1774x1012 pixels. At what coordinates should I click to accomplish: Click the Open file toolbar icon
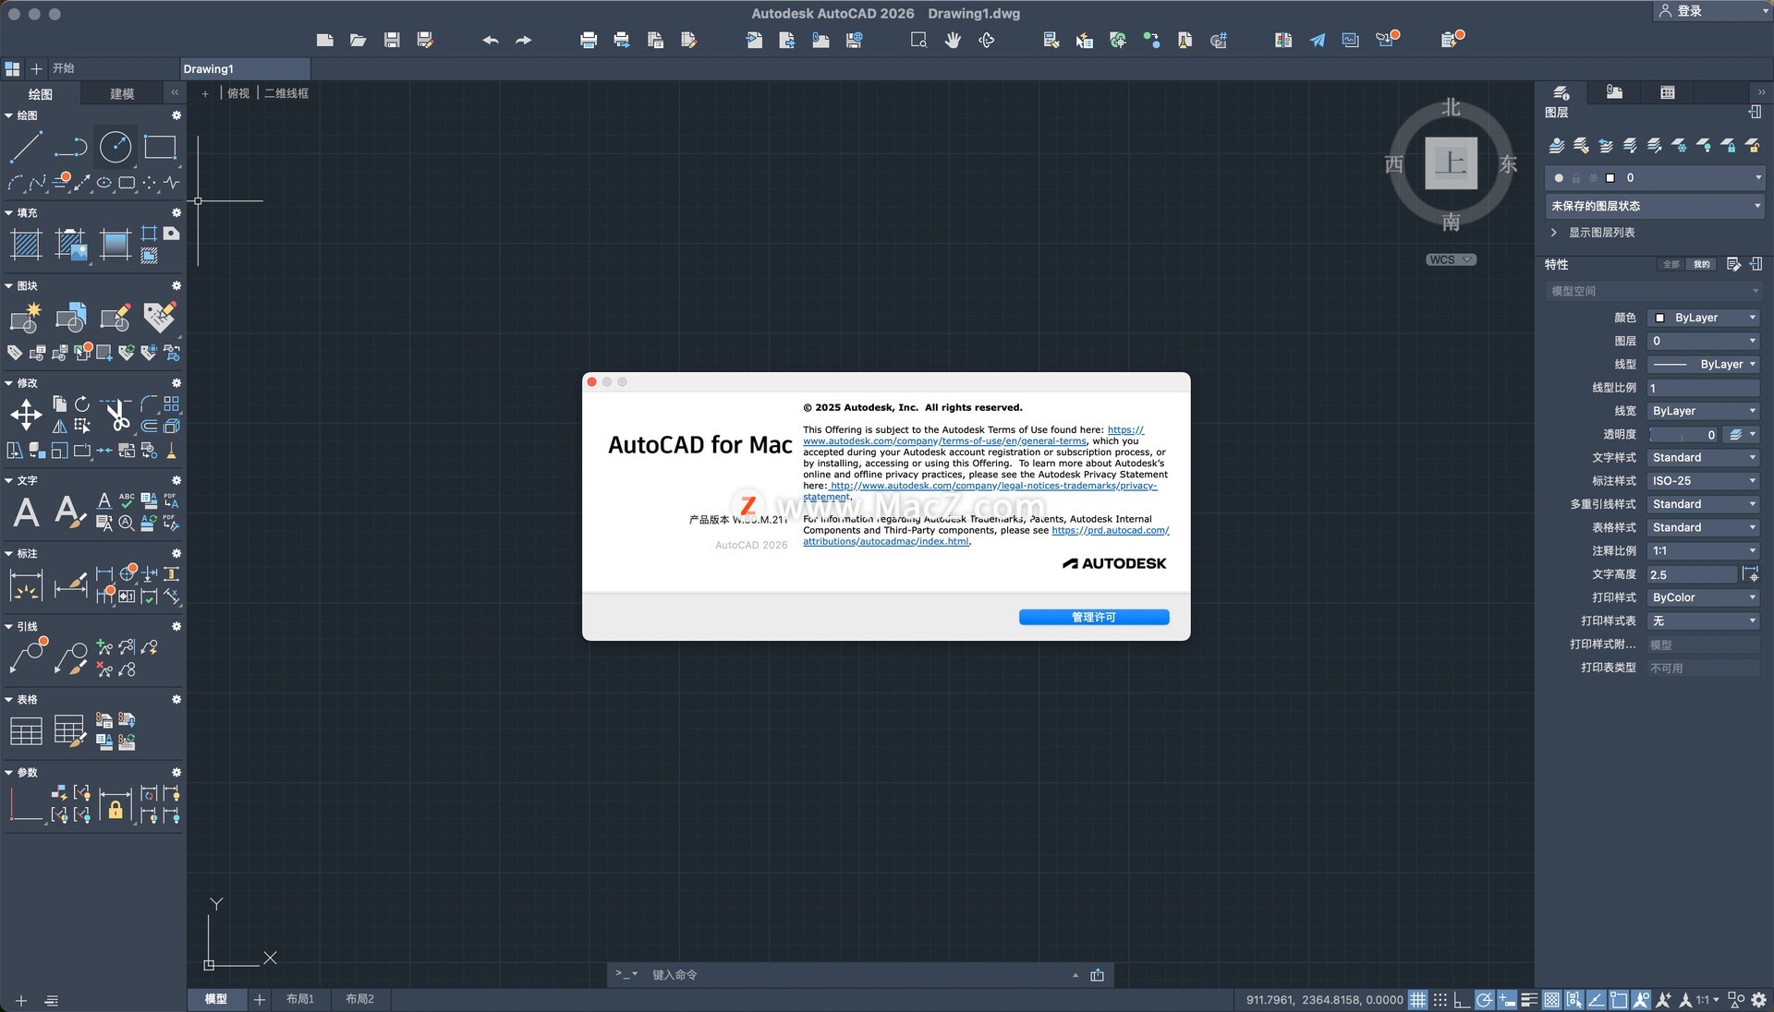click(x=358, y=40)
